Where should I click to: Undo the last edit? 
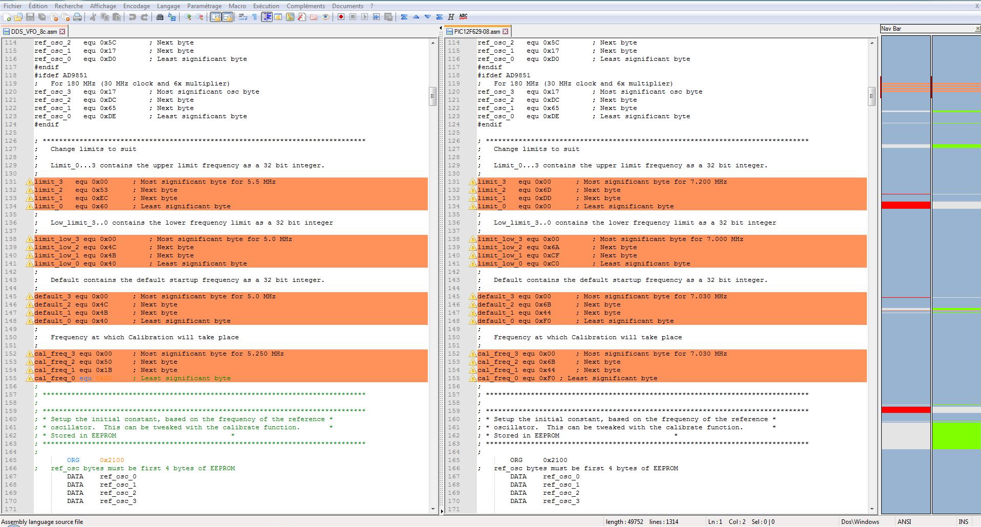133,17
